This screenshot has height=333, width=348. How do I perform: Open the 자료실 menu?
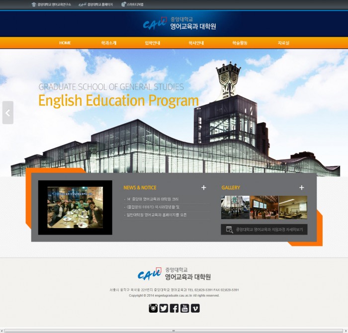(283, 43)
